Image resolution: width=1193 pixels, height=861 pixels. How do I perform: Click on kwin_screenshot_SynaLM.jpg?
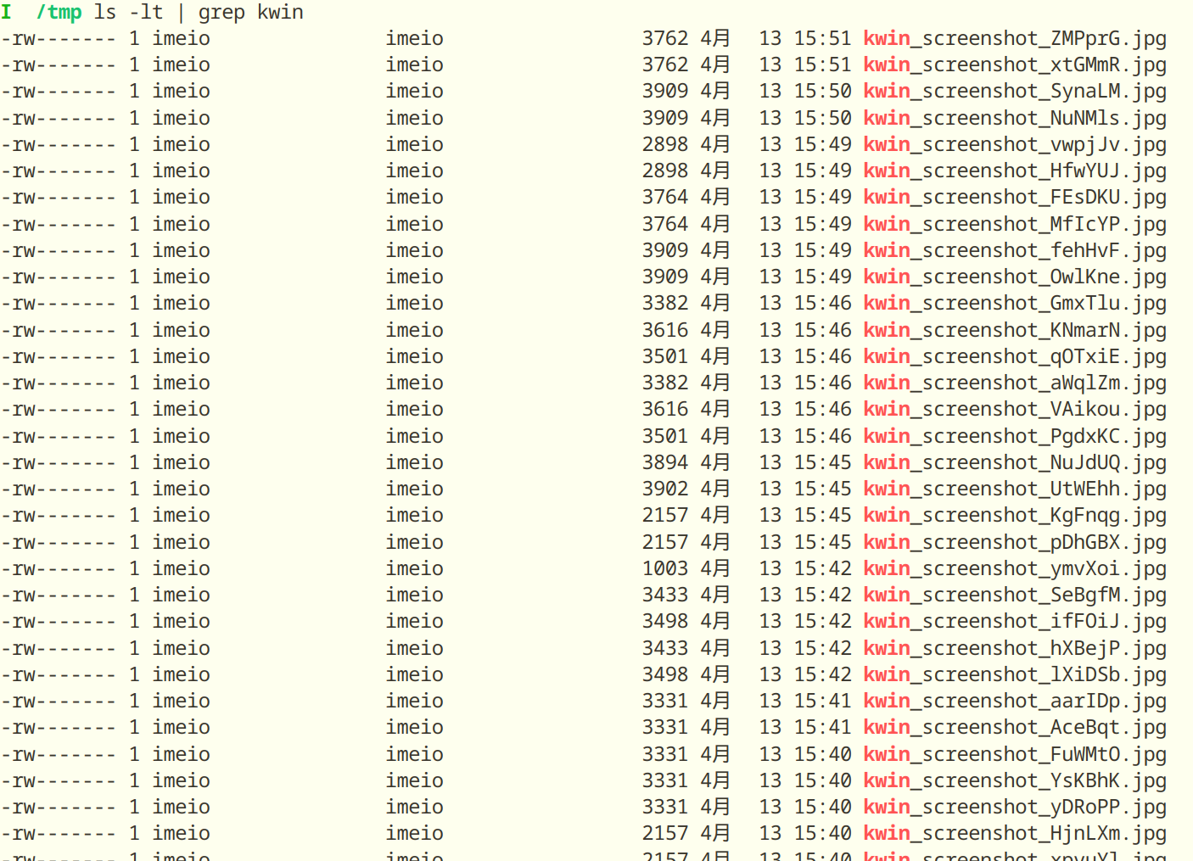(x=1015, y=92)
